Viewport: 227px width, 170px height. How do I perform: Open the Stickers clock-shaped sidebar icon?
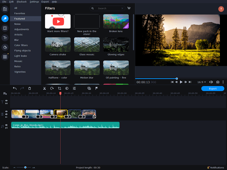(5, 47)
